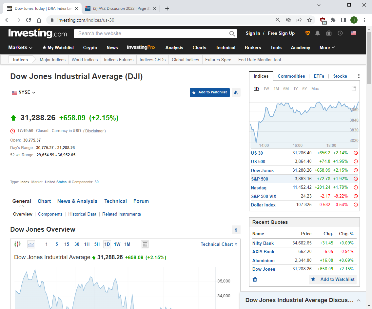Click the browser reload icon
Image resolution: width=372 pixels, height=309 pixels.
point(29,20)
